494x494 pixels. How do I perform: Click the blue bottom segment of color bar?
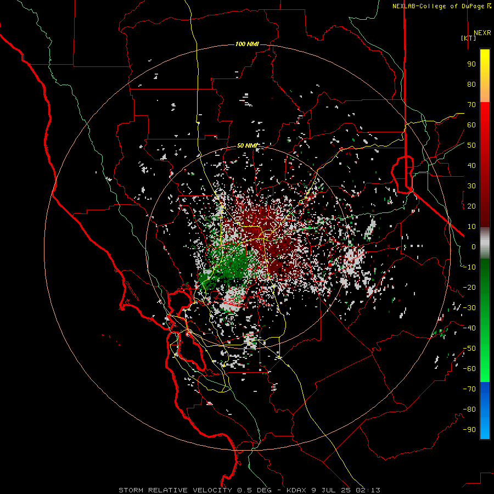(485, 411)
